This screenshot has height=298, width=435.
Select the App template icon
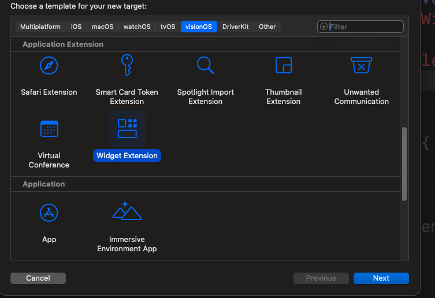coord(49,213)
